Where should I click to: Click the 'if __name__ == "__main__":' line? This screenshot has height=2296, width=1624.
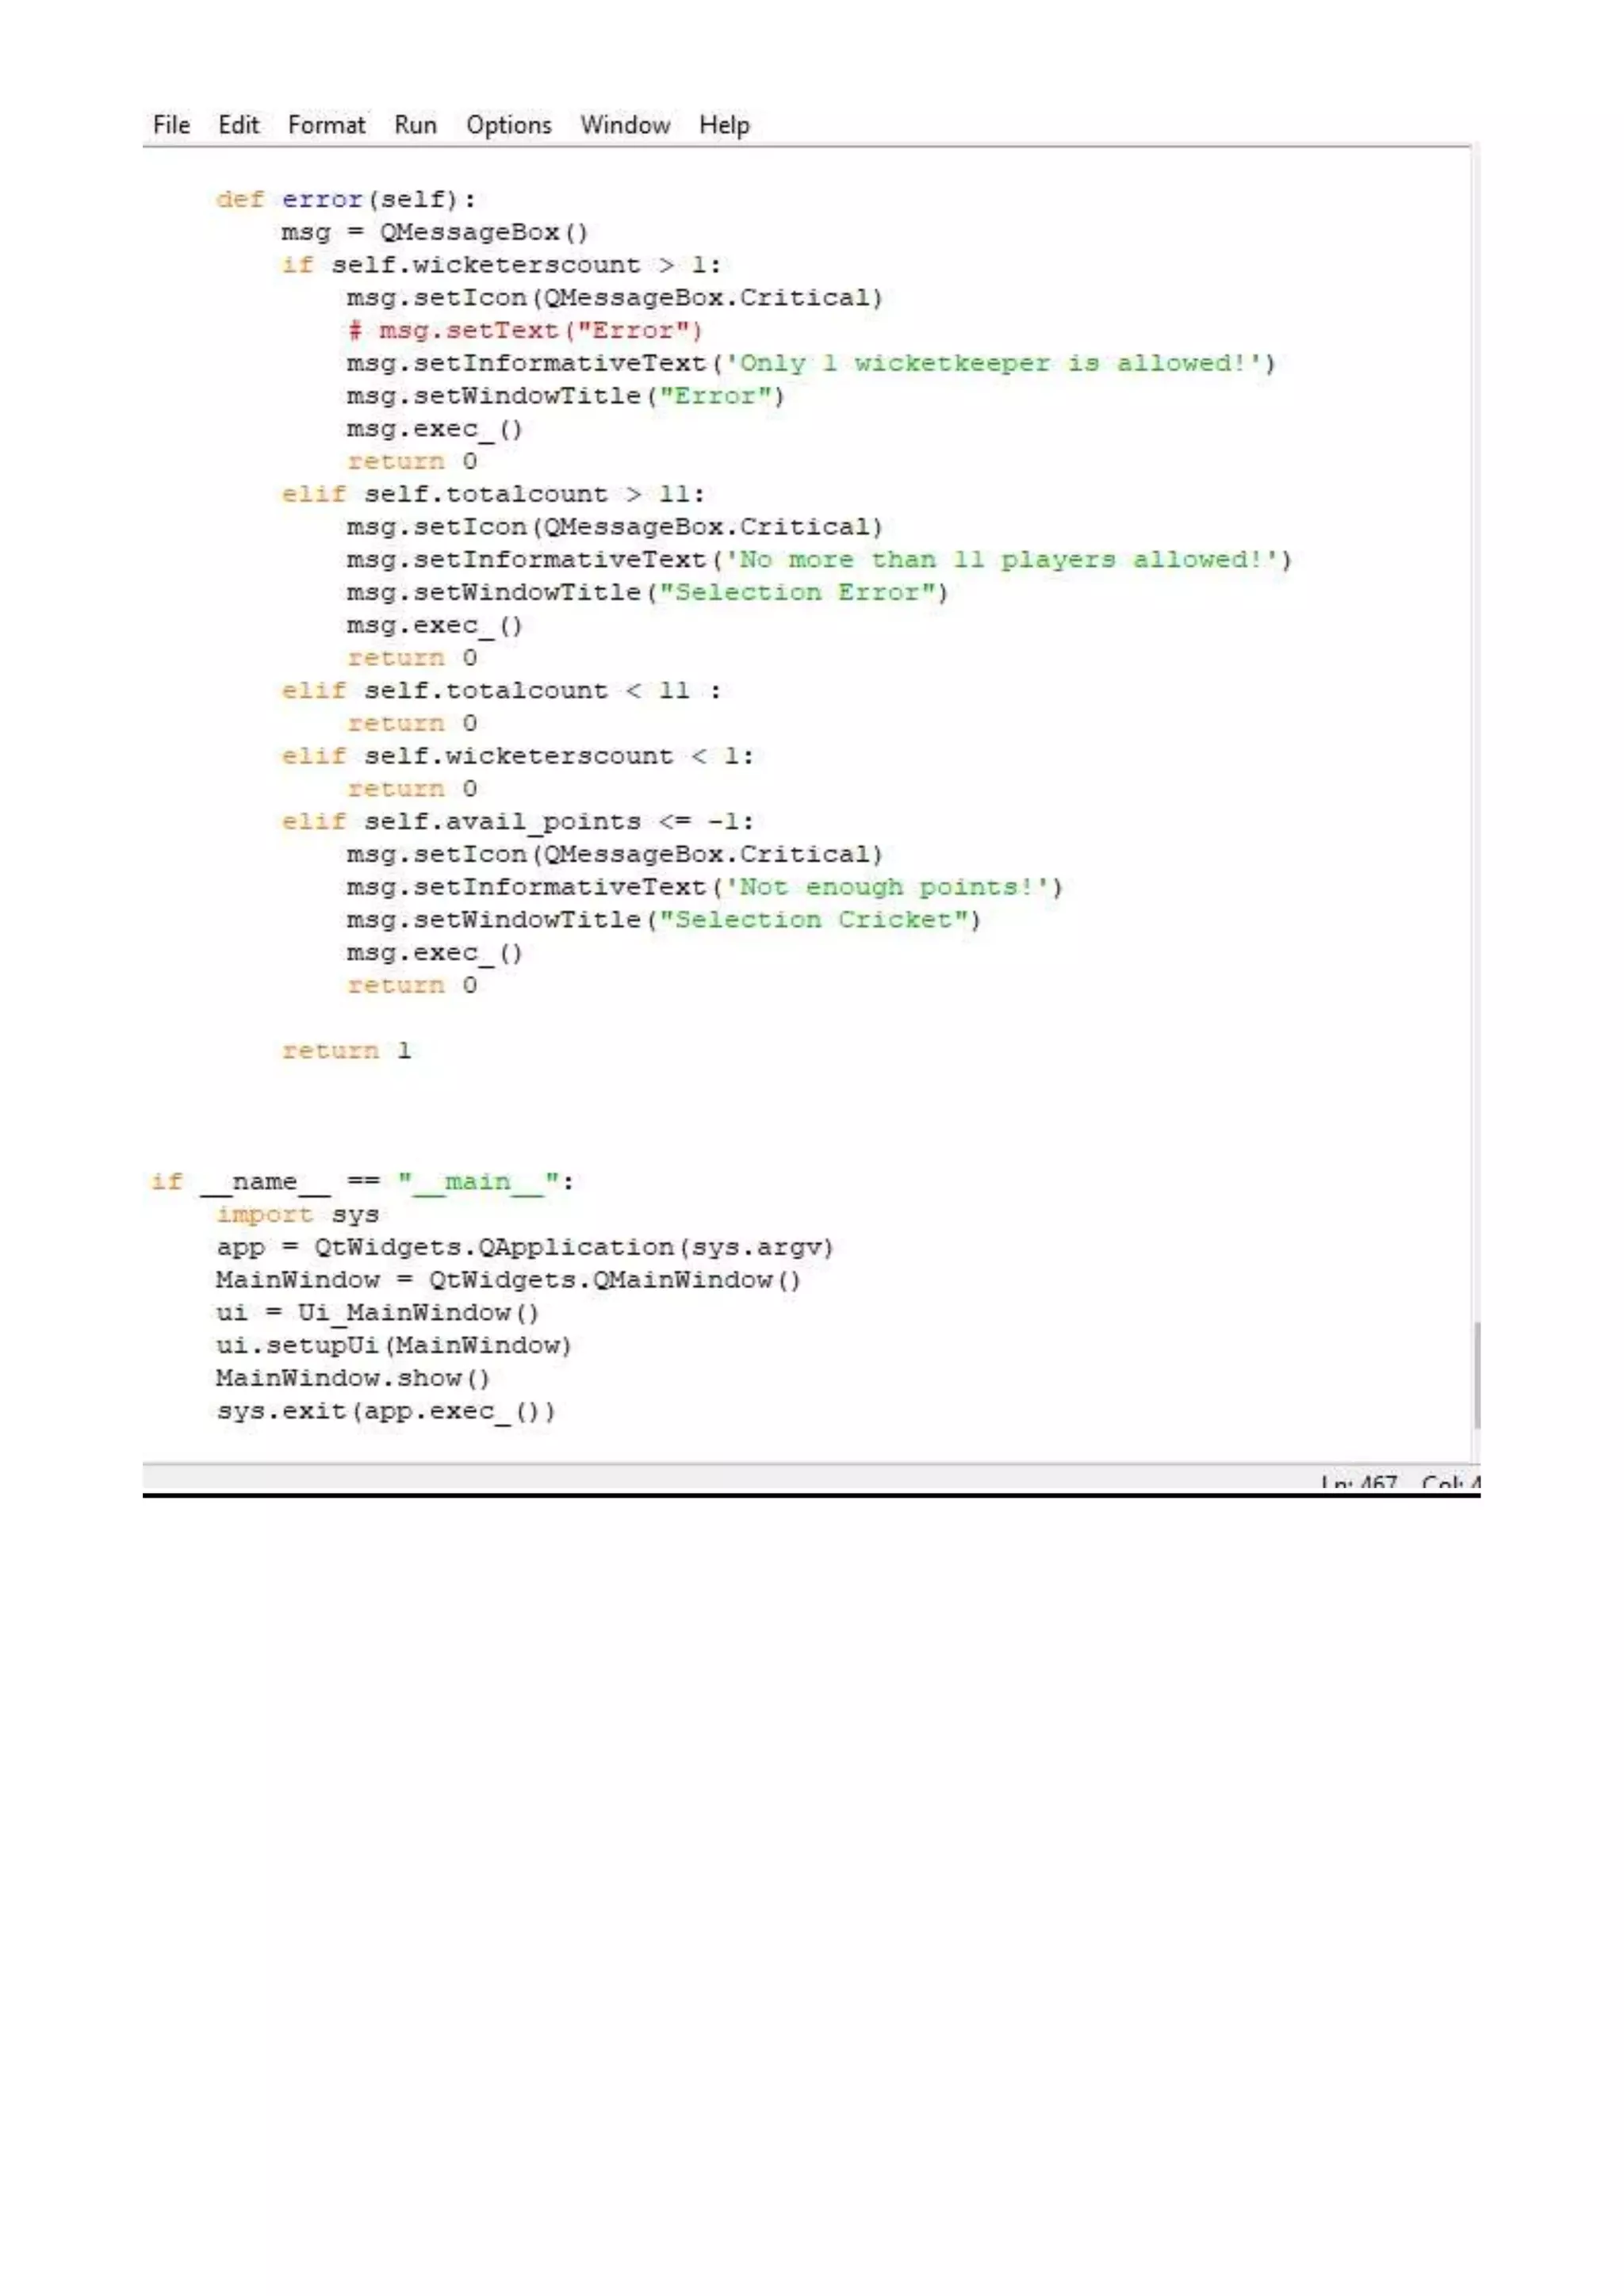click(362, 1182)
